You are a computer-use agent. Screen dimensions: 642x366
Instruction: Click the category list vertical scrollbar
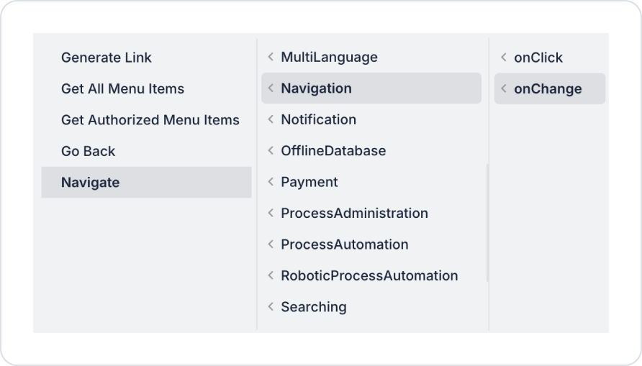click(487, 223)
